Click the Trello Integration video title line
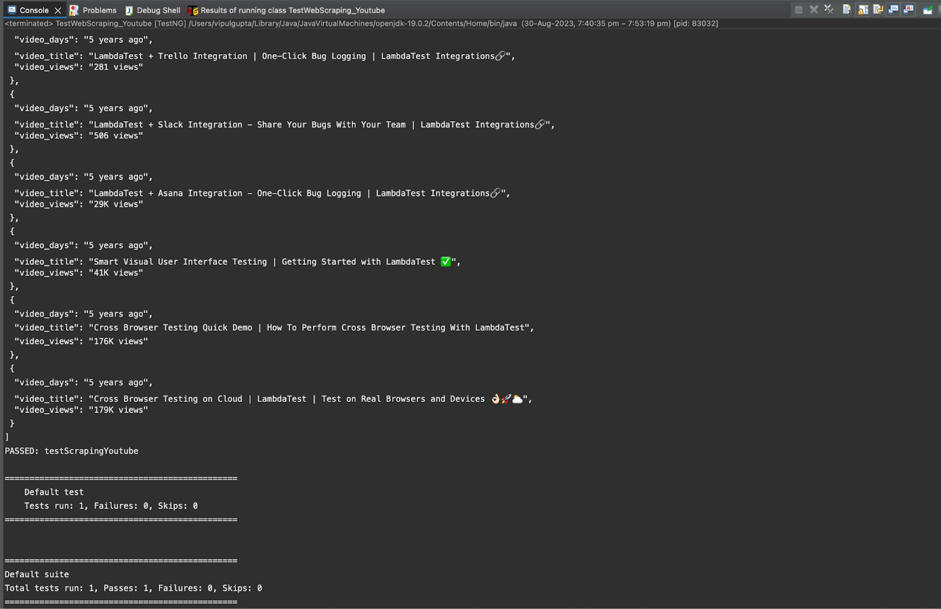The image size is (941, 609). (x=265, y=56)
